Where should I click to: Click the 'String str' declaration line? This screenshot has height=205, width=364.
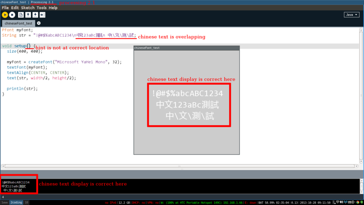coord(69,36)
